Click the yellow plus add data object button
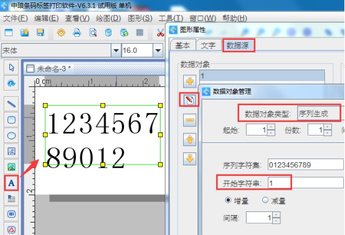Image resolution: width=345 pixels, height=235 pixels. (x=190, y=81)
